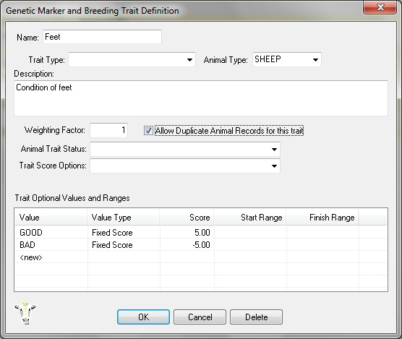Open the Animal Trait Status dropdown
This screenshot has height=339, width=402.
tap(185, 149)
